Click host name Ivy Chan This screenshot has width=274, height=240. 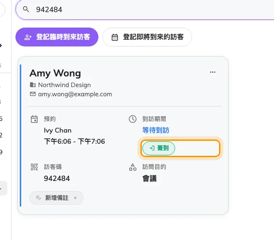(58, 131)
